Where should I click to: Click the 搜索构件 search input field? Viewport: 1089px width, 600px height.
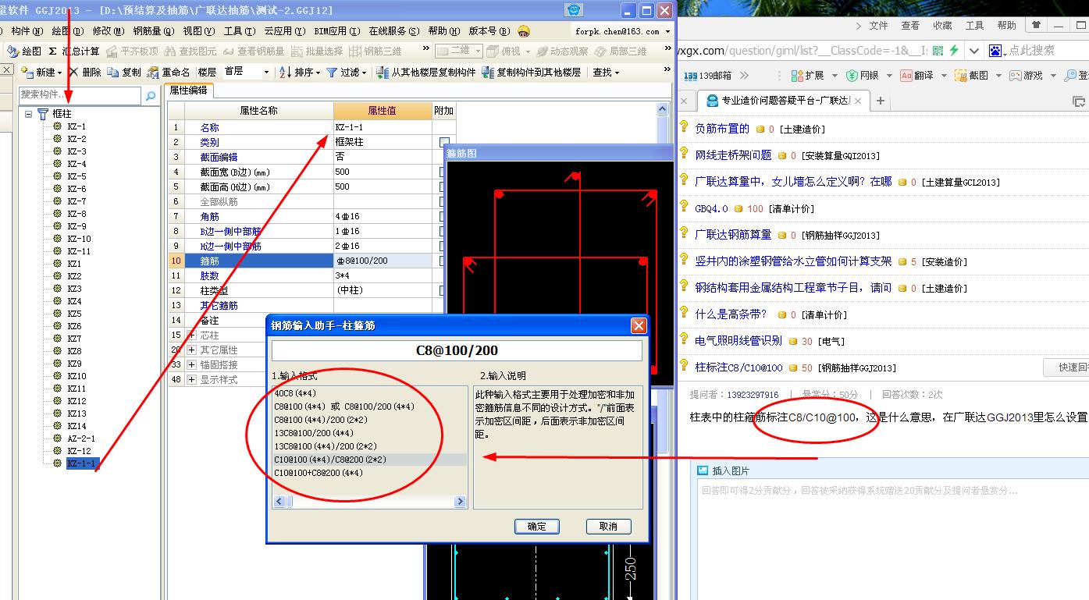point(80,95)
